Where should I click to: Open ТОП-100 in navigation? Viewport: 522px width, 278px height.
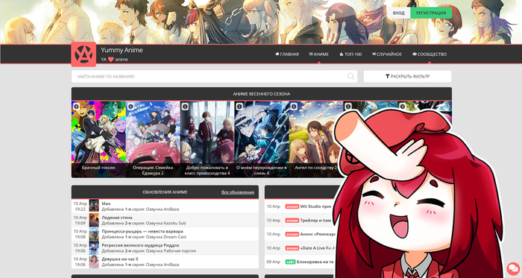tap(350, 54)
